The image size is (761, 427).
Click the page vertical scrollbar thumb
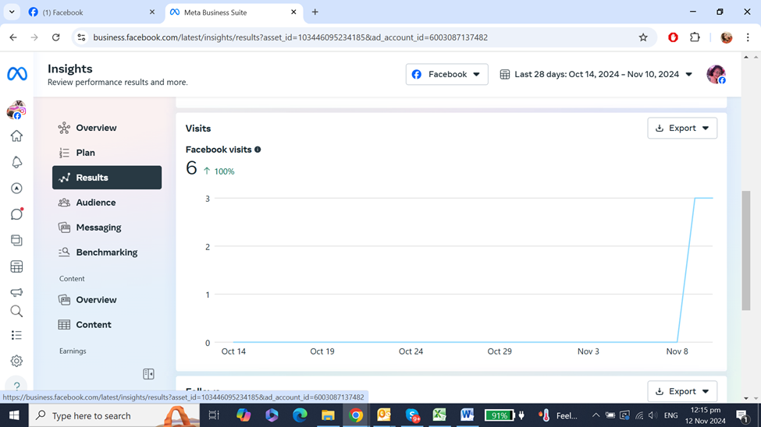tap(746, 251)
